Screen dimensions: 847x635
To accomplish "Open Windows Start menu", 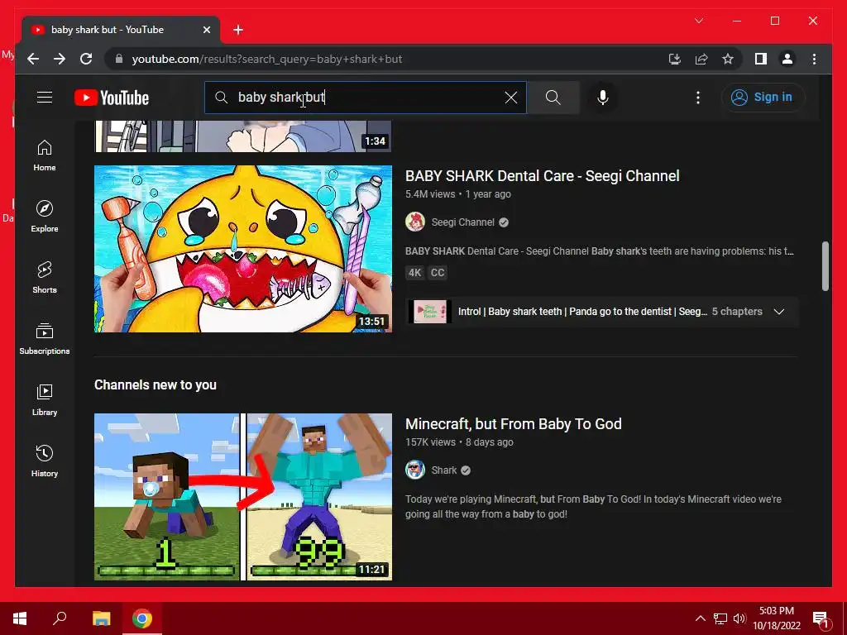I will (x=20, y=618).
